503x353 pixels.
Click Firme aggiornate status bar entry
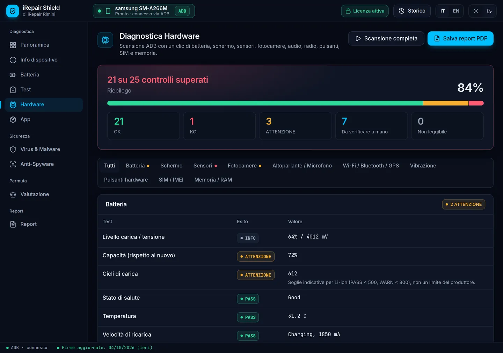[105, 348]
